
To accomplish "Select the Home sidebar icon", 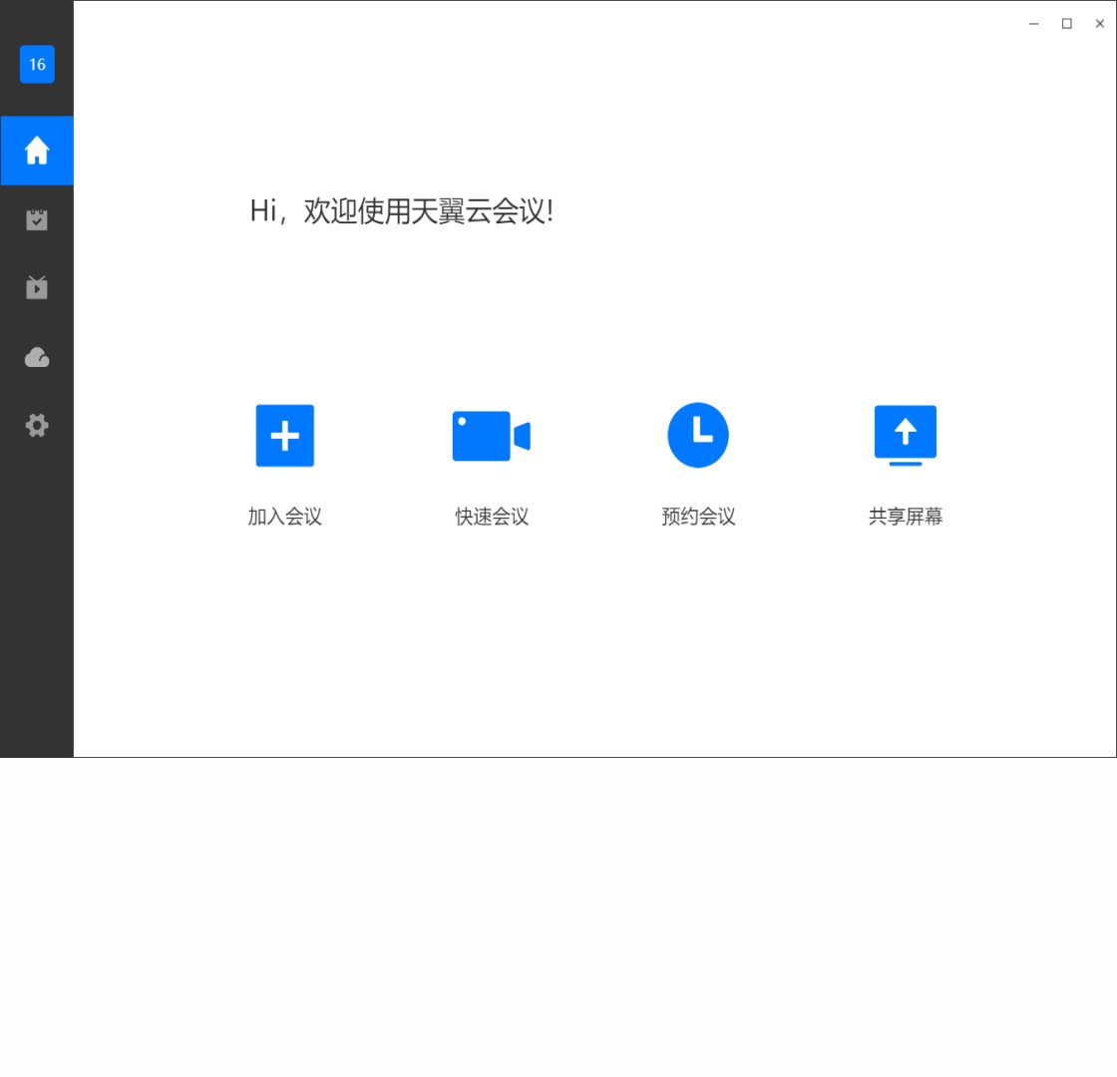I will [x=37, y=151].
